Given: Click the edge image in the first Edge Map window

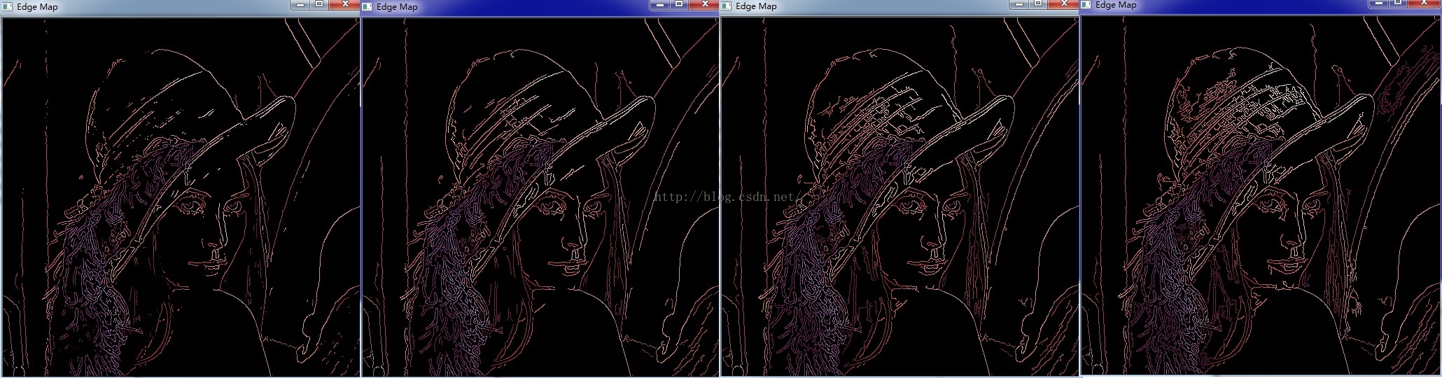Looking at the screenshot, I should point(181,197).
